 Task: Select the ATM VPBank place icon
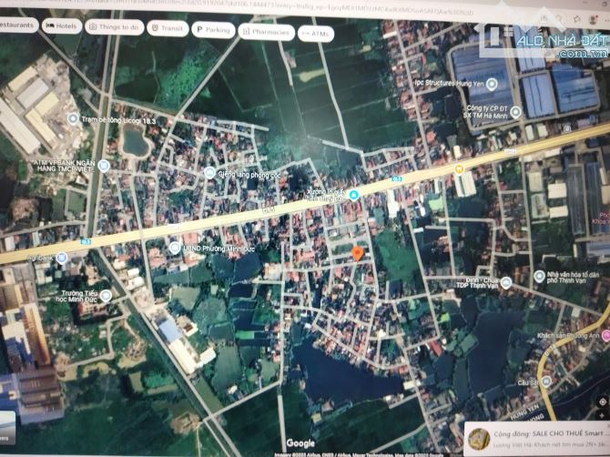[104, 166]
